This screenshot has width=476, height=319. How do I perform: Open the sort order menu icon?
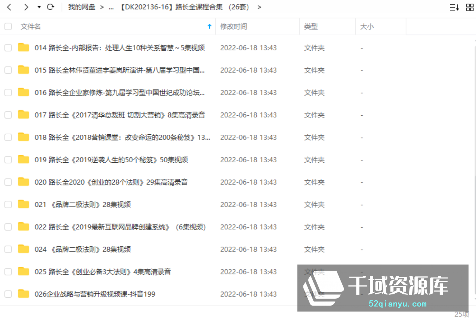(x=454, y=7)
